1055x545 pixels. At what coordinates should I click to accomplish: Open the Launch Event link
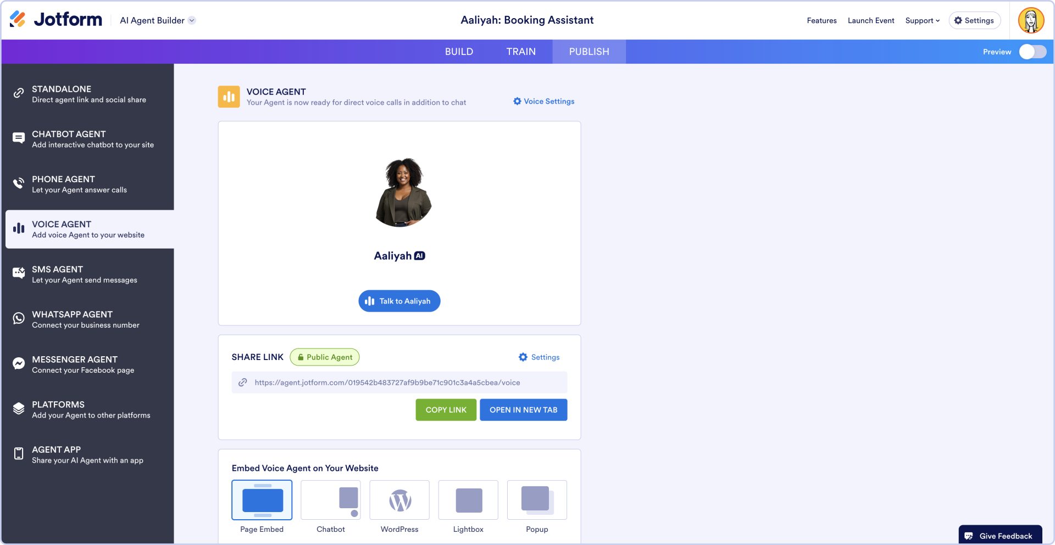click(x=871, y=20)
